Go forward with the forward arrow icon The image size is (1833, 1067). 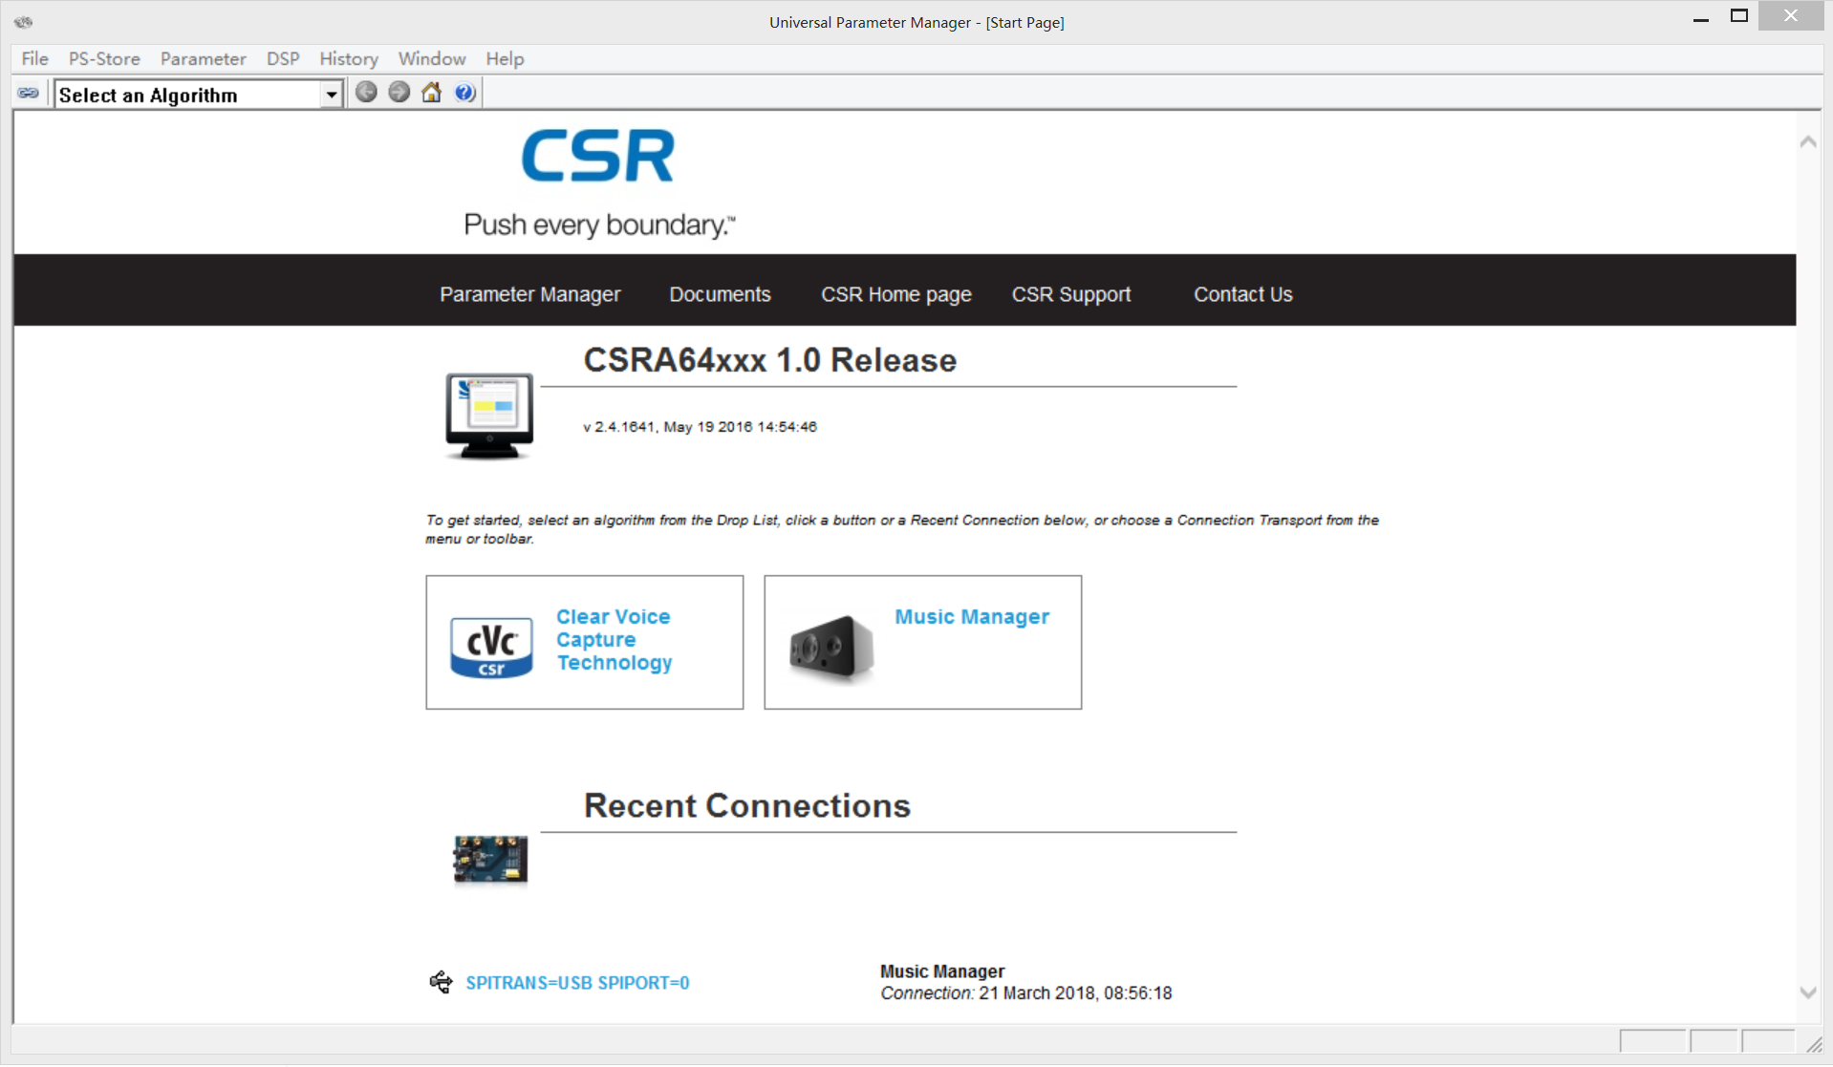(399, 93)
